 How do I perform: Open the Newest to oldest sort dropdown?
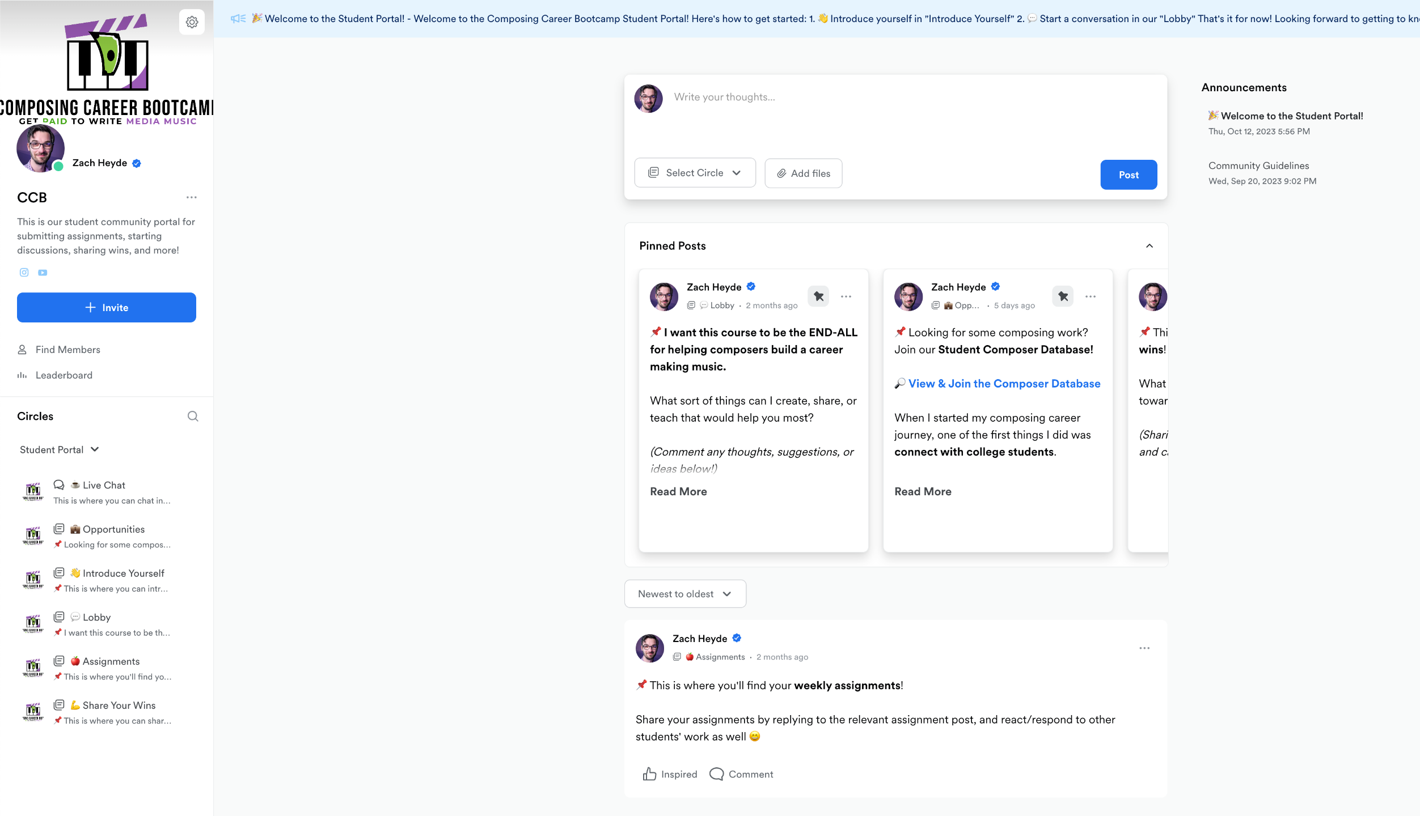[x=684, y=594]
